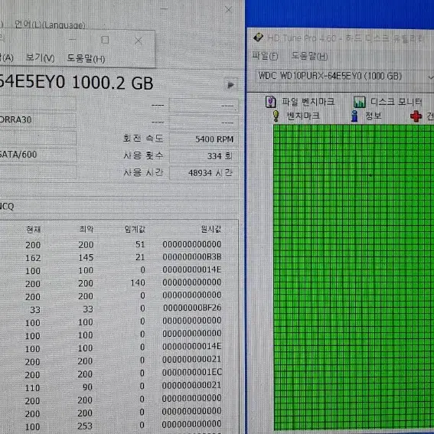Select the Info tab icon in HD Tune
Image resolution: width=434 pixels, height=434 pixels.
tap(354, 116)
